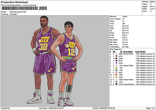Select the Colors count "11"
Viewport: 156px width, 110px height.
coord(151,4)
